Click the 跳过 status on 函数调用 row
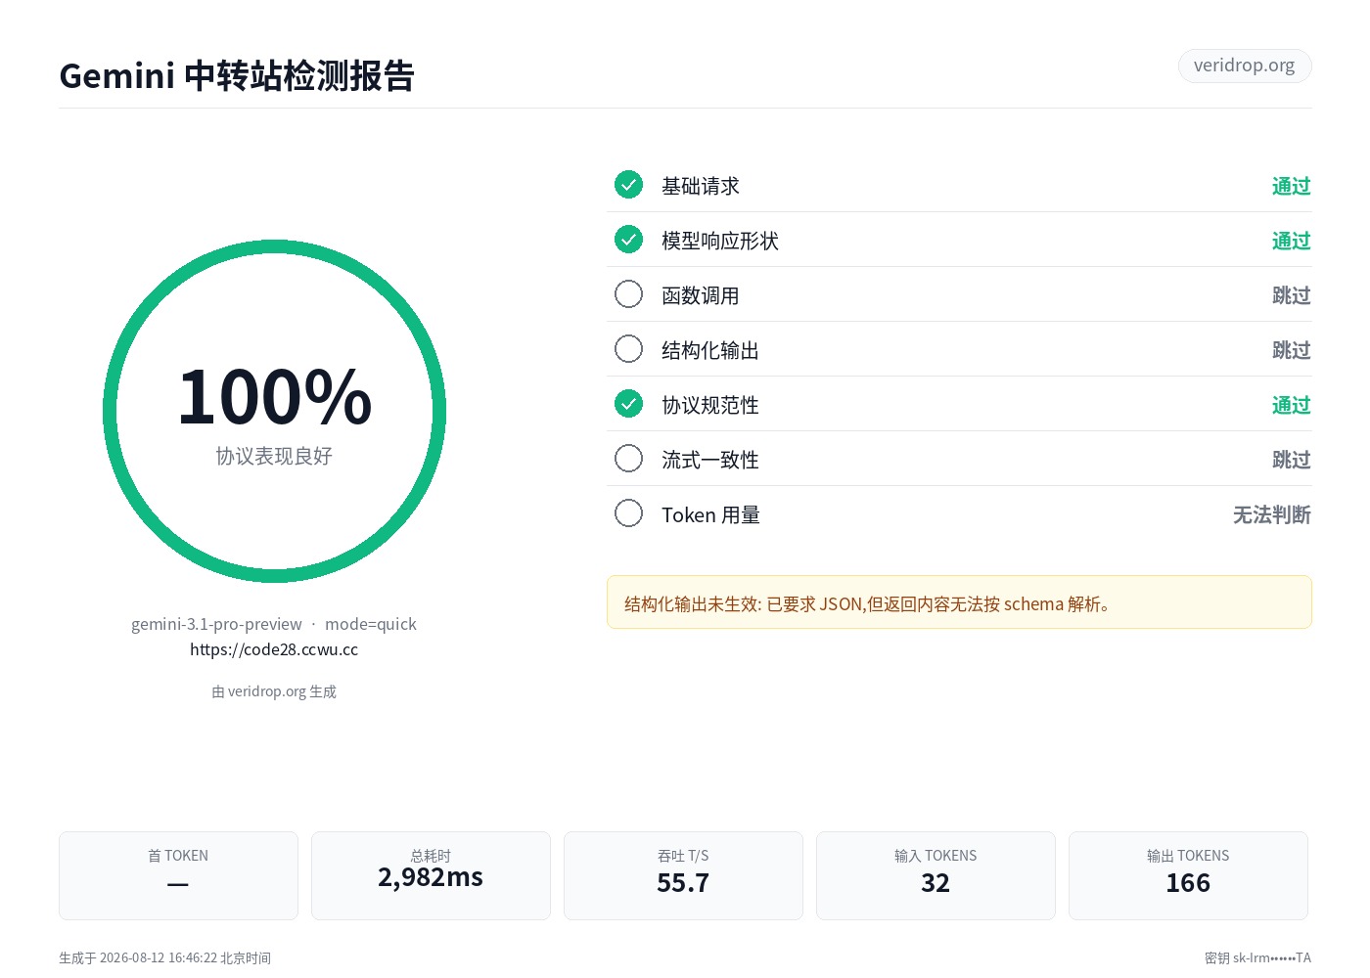 click(1292, 295)
